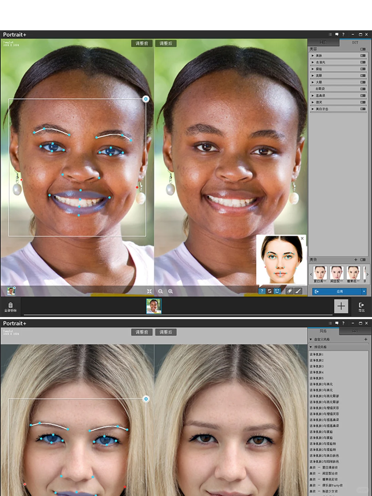Image resolution: width=372 pixels, height=496 pixels.
Task: Expand the 亮眼 settings arrow
Action: pos(313,75)
